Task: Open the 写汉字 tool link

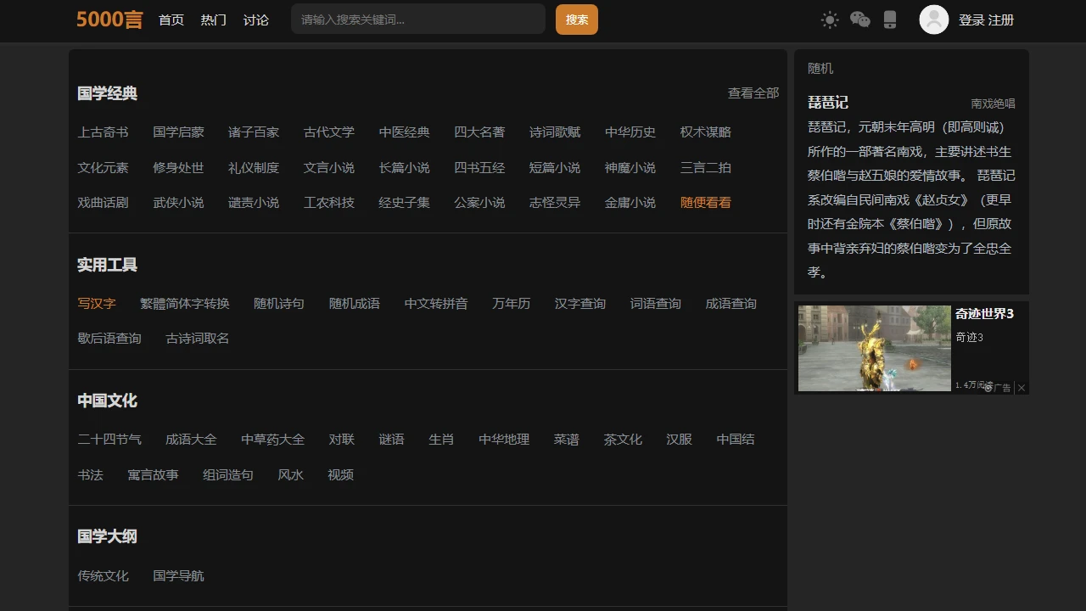Action: point(97,303)
